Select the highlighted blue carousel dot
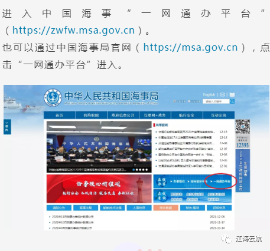This screenshot has width=270, height=251. pos(134,170)
